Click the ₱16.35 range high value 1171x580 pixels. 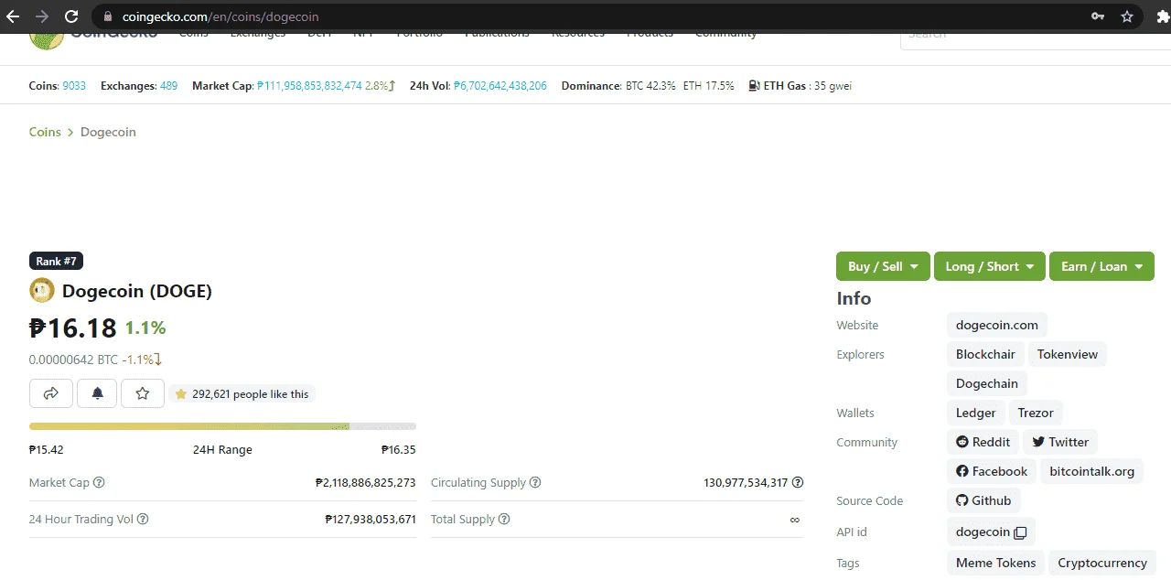(399, 450)
